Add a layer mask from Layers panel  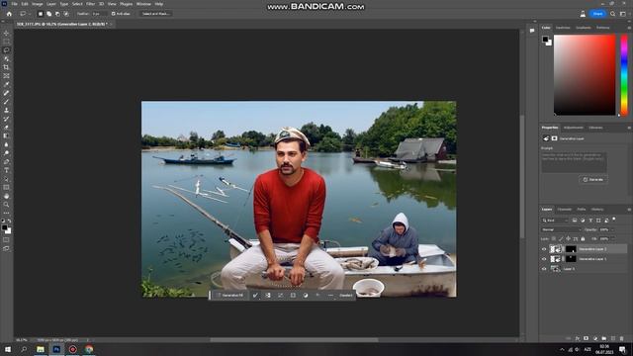(x=586, y=338)
